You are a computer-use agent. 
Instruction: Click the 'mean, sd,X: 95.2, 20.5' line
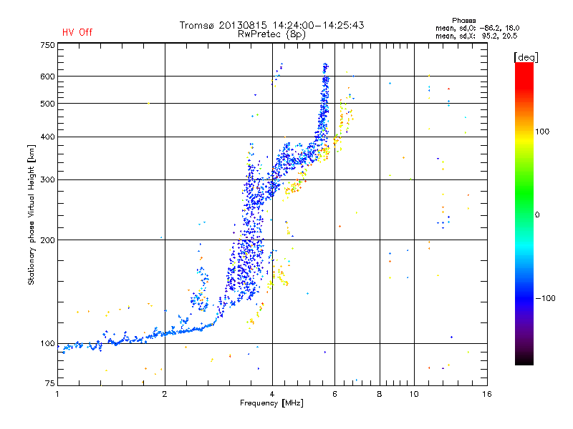tap(476, 36)
